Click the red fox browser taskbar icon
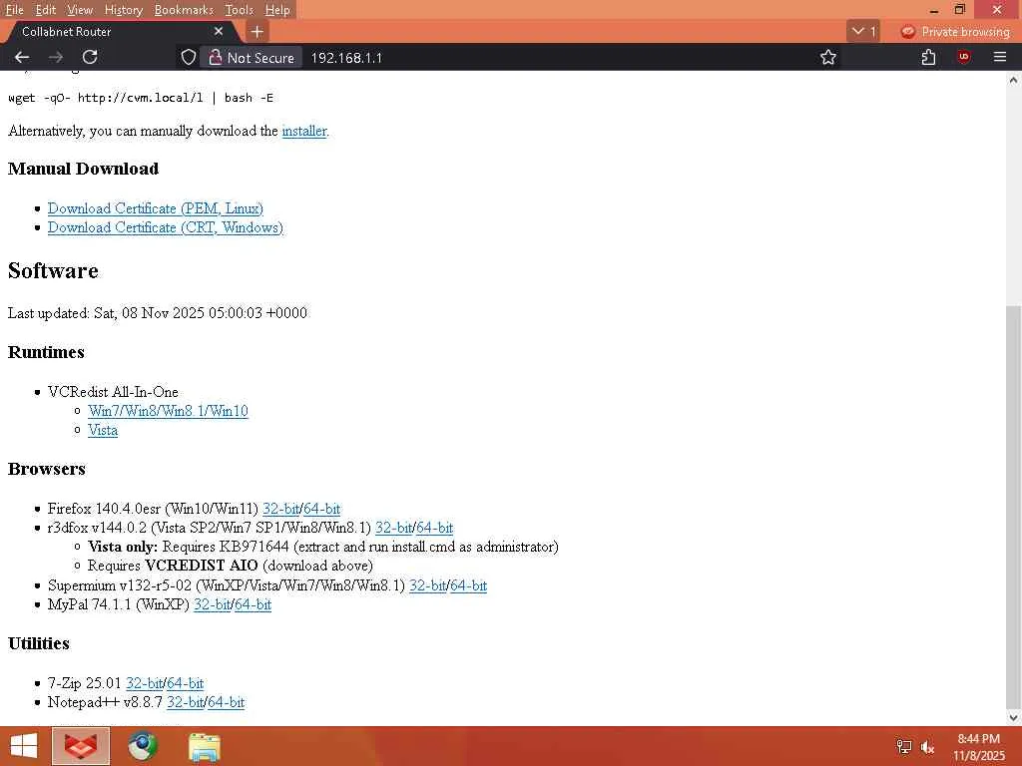The width and height of the screenshot is (1022, 766). pyautogui.click(x=81, y=746)
